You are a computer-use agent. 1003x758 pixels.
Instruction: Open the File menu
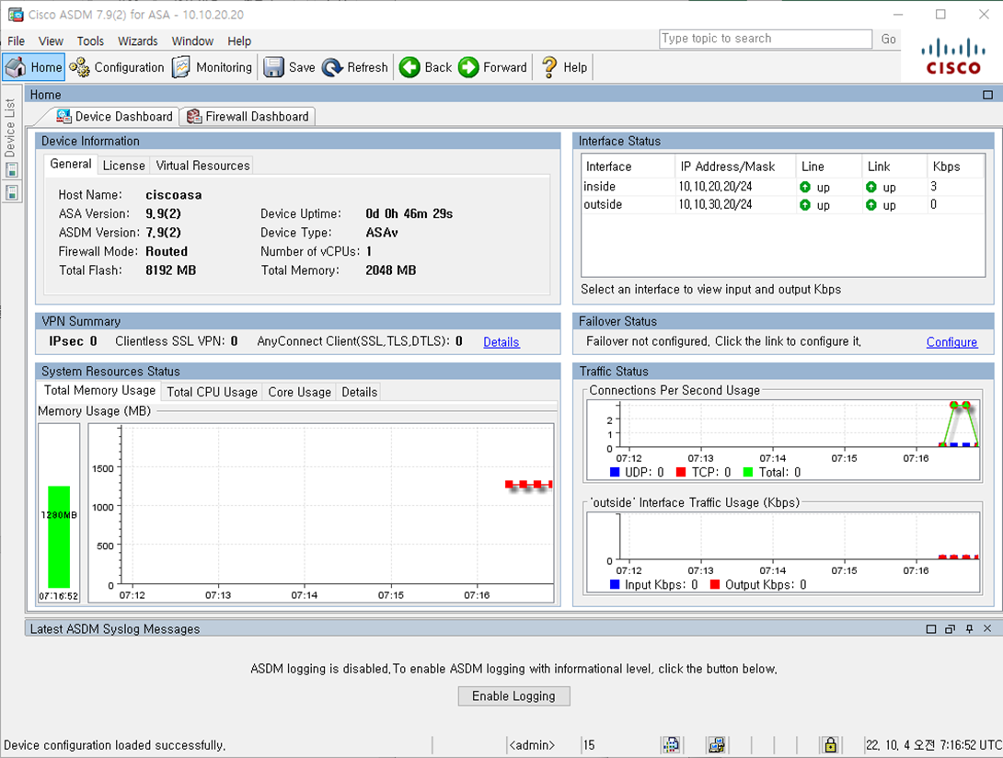pyautogui.click(x=16, y=41)
